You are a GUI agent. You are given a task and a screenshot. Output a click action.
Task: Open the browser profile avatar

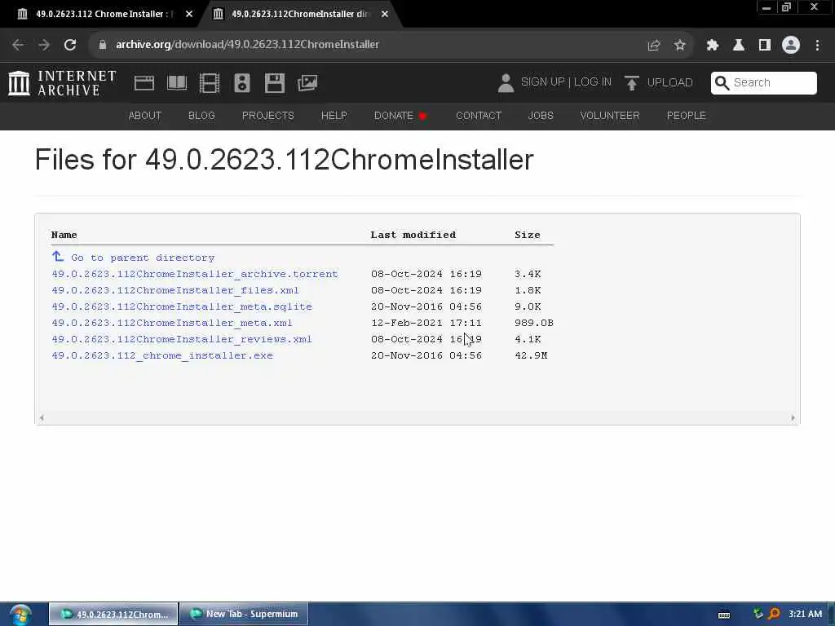tap(791, 46)
